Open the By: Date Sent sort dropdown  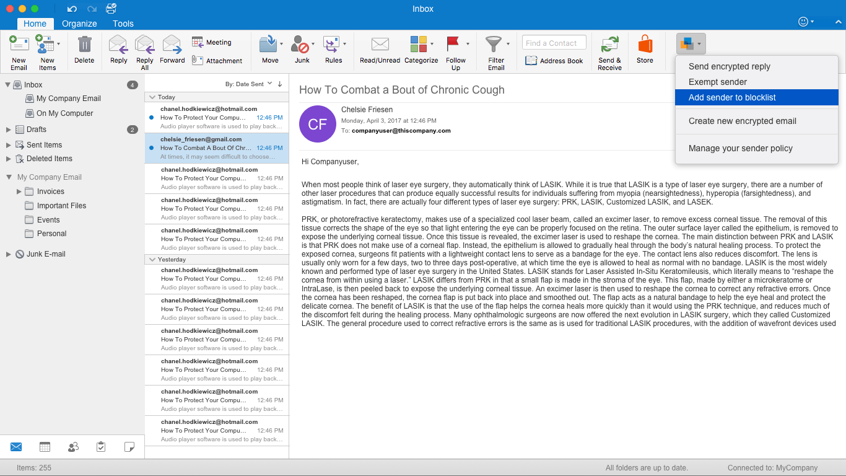pos(248,84)
